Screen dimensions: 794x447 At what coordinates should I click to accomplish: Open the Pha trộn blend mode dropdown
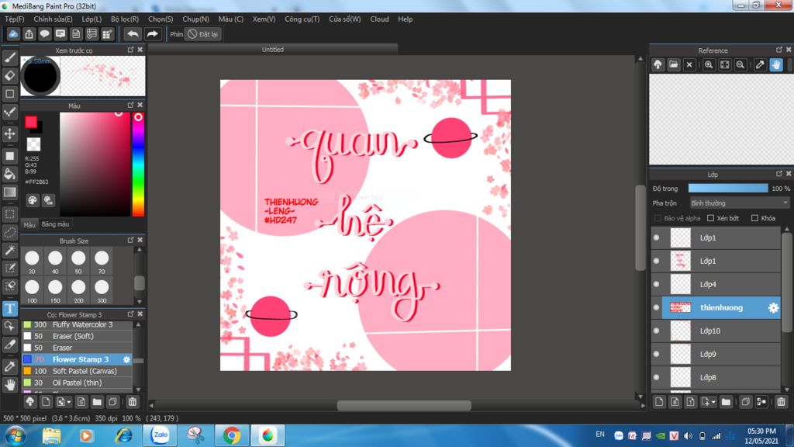click(x=739, y=203)
